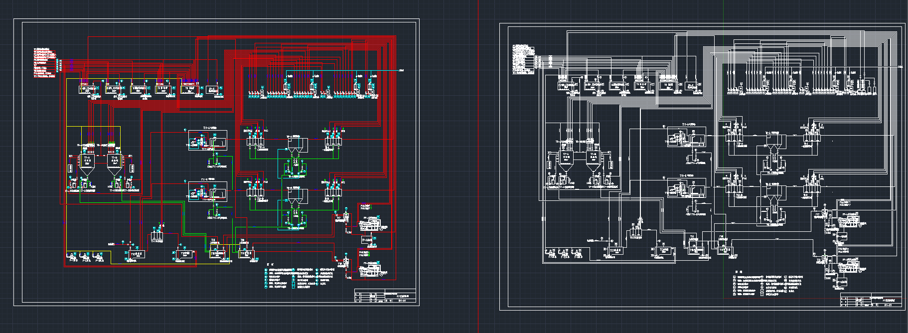Click the T11-A unit box in colored drawing
The image size is (908, 333).
(208, 140)
